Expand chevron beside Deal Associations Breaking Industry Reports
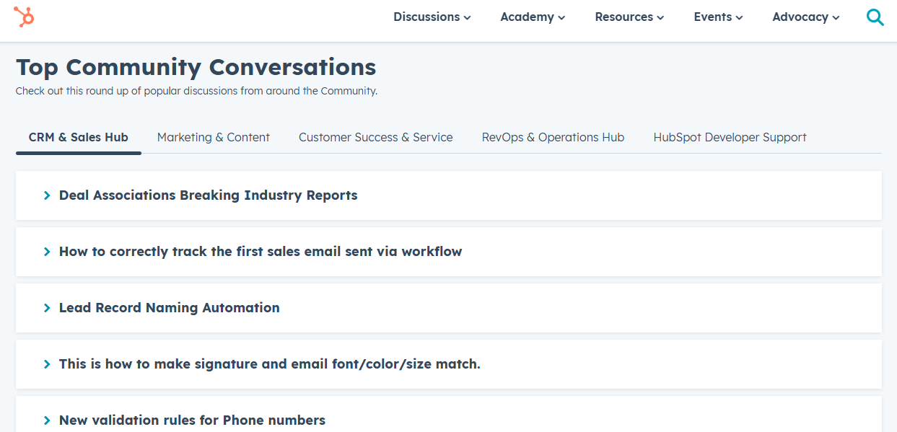 click(47, 195)
